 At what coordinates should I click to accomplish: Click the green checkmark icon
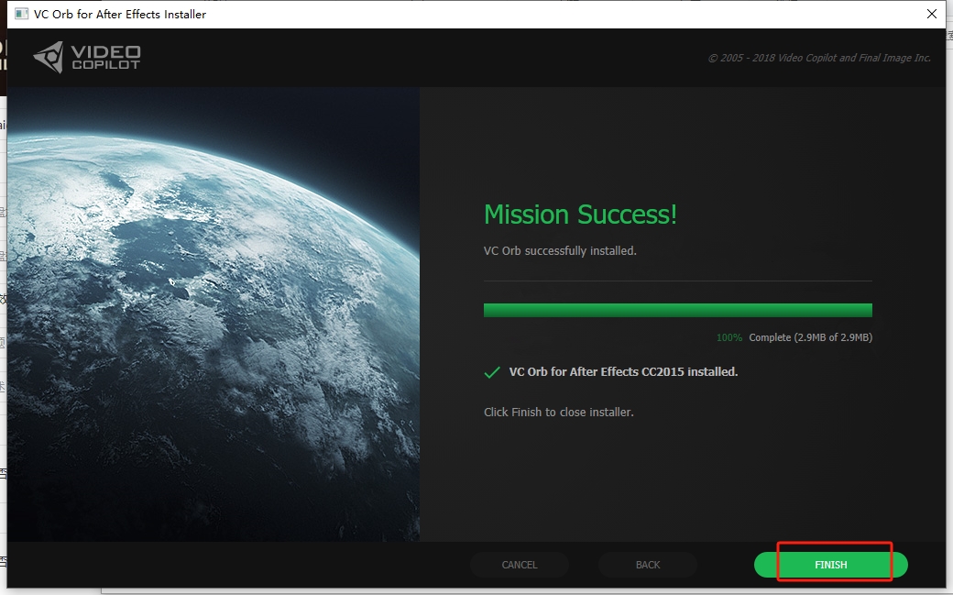pyautogui.click(x=492, y=372)
